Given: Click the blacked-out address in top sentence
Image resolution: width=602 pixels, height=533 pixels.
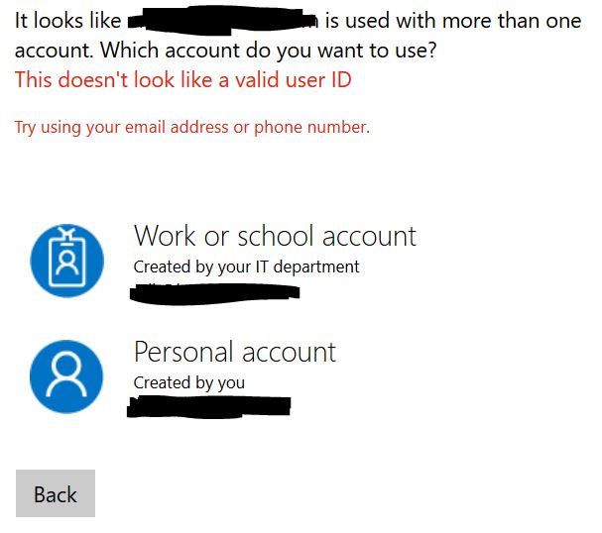Looking at the screenshot, I should click(223, 21).
